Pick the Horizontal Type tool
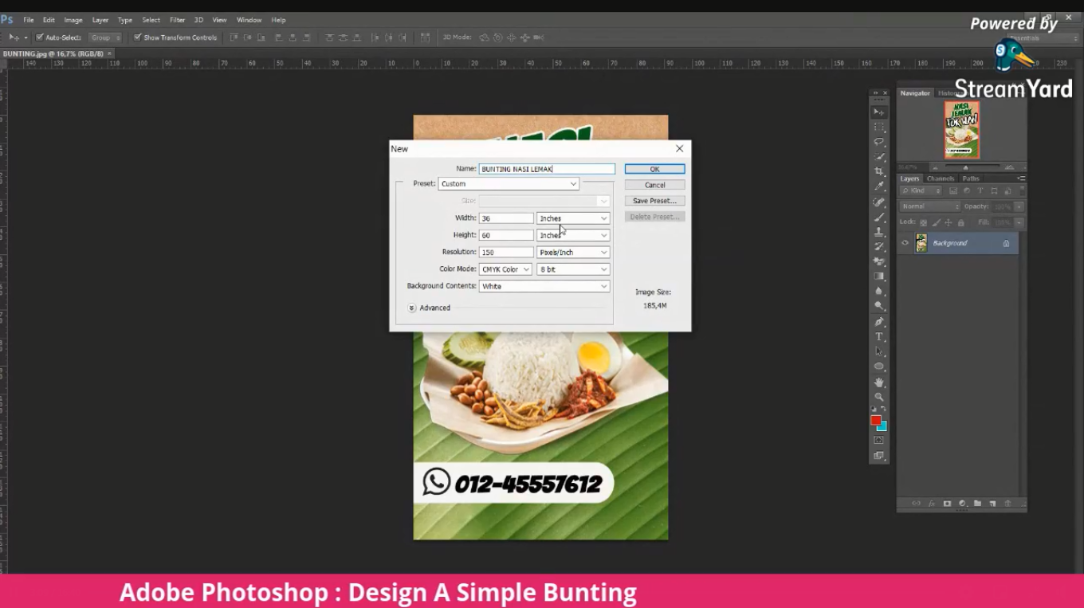 point(879,336)
